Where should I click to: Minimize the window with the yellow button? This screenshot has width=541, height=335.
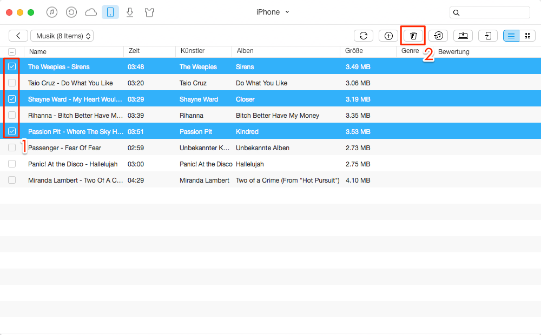click(20, 12)
